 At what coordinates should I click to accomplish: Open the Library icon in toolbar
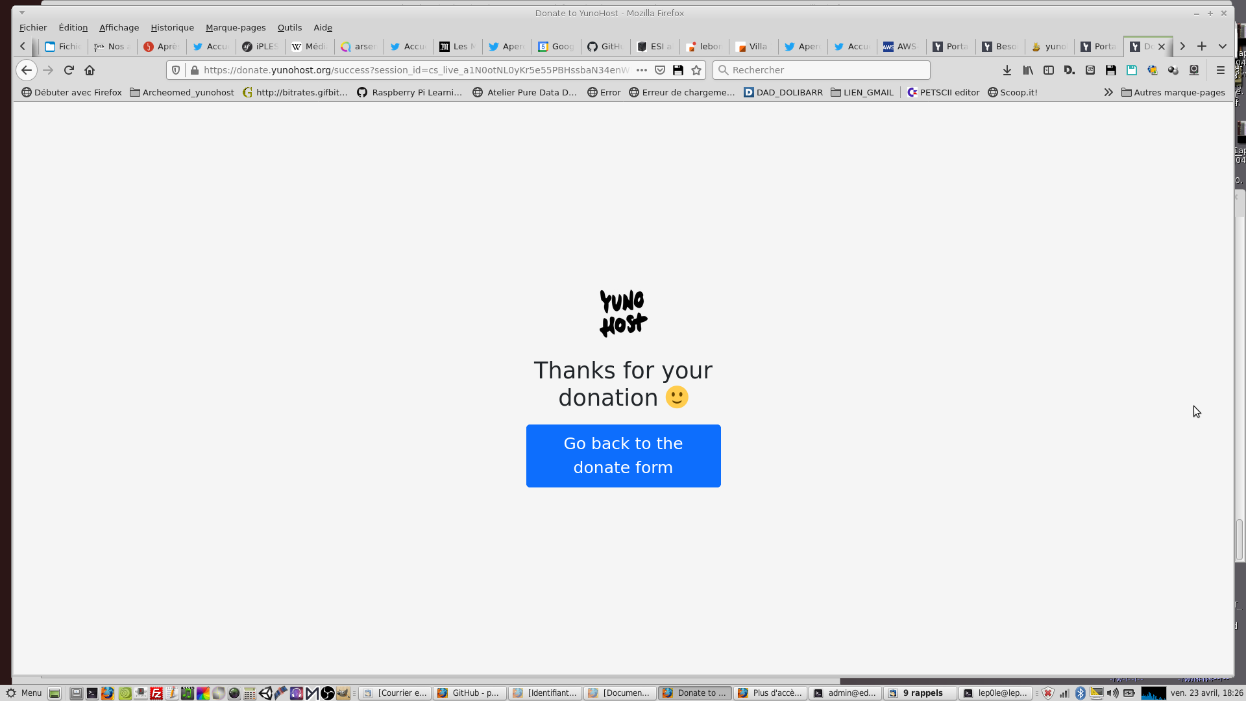tap(1028, 70)
